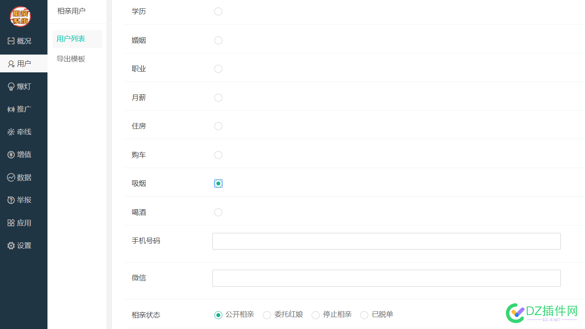Open the 爆灯 lightbulb icon
The image size is (585, 329).
[x=11, y=87]
